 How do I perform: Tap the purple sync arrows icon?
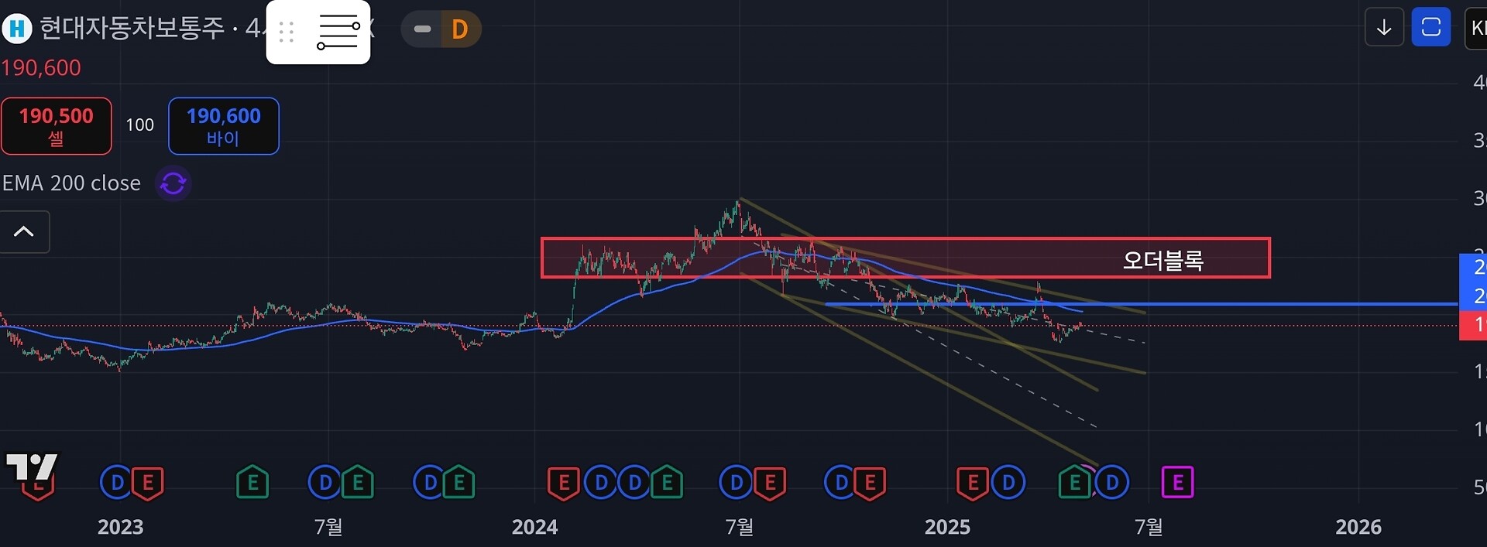pos(173,183)
